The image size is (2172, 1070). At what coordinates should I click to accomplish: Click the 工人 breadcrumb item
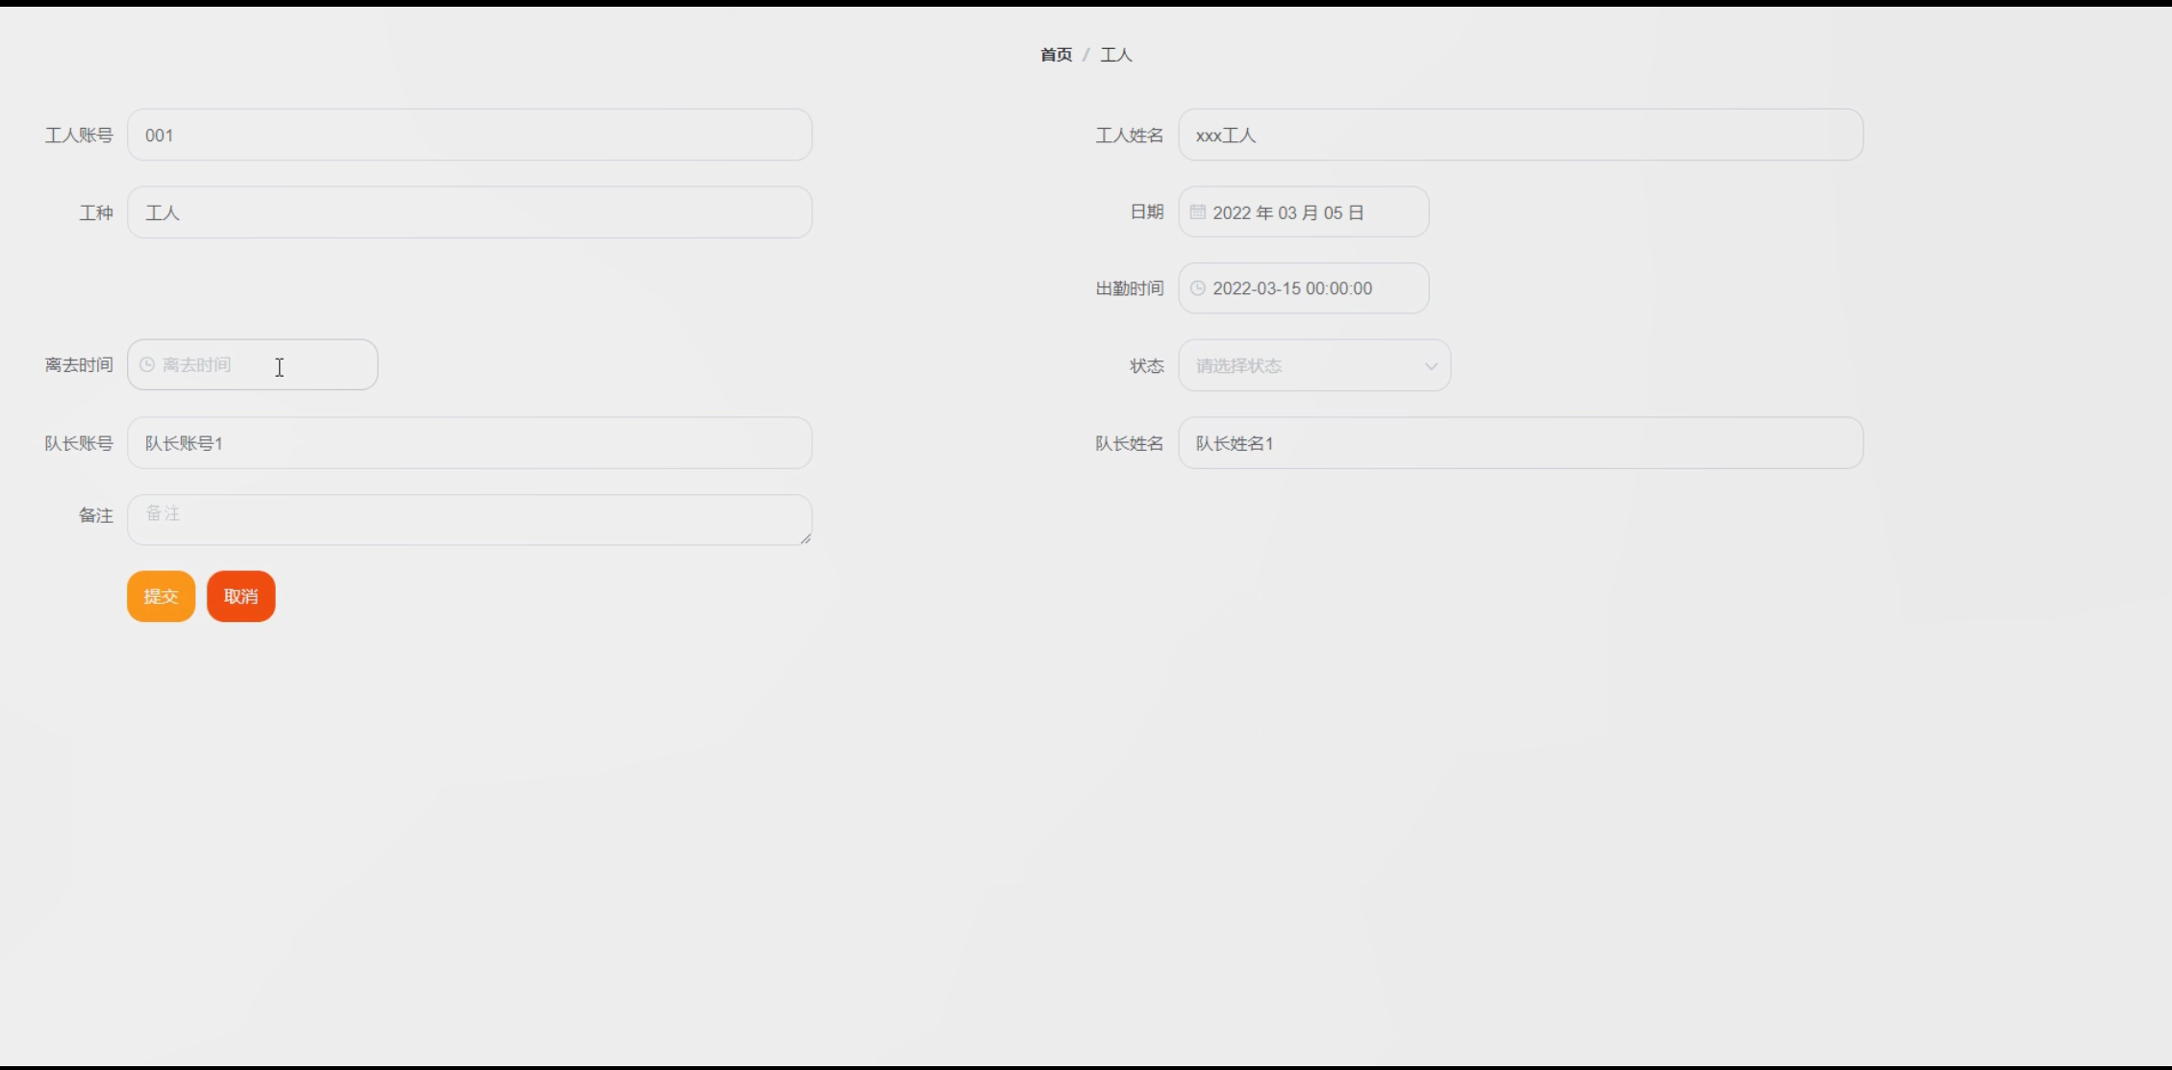pyautogui.click(x=1115, y=55)
